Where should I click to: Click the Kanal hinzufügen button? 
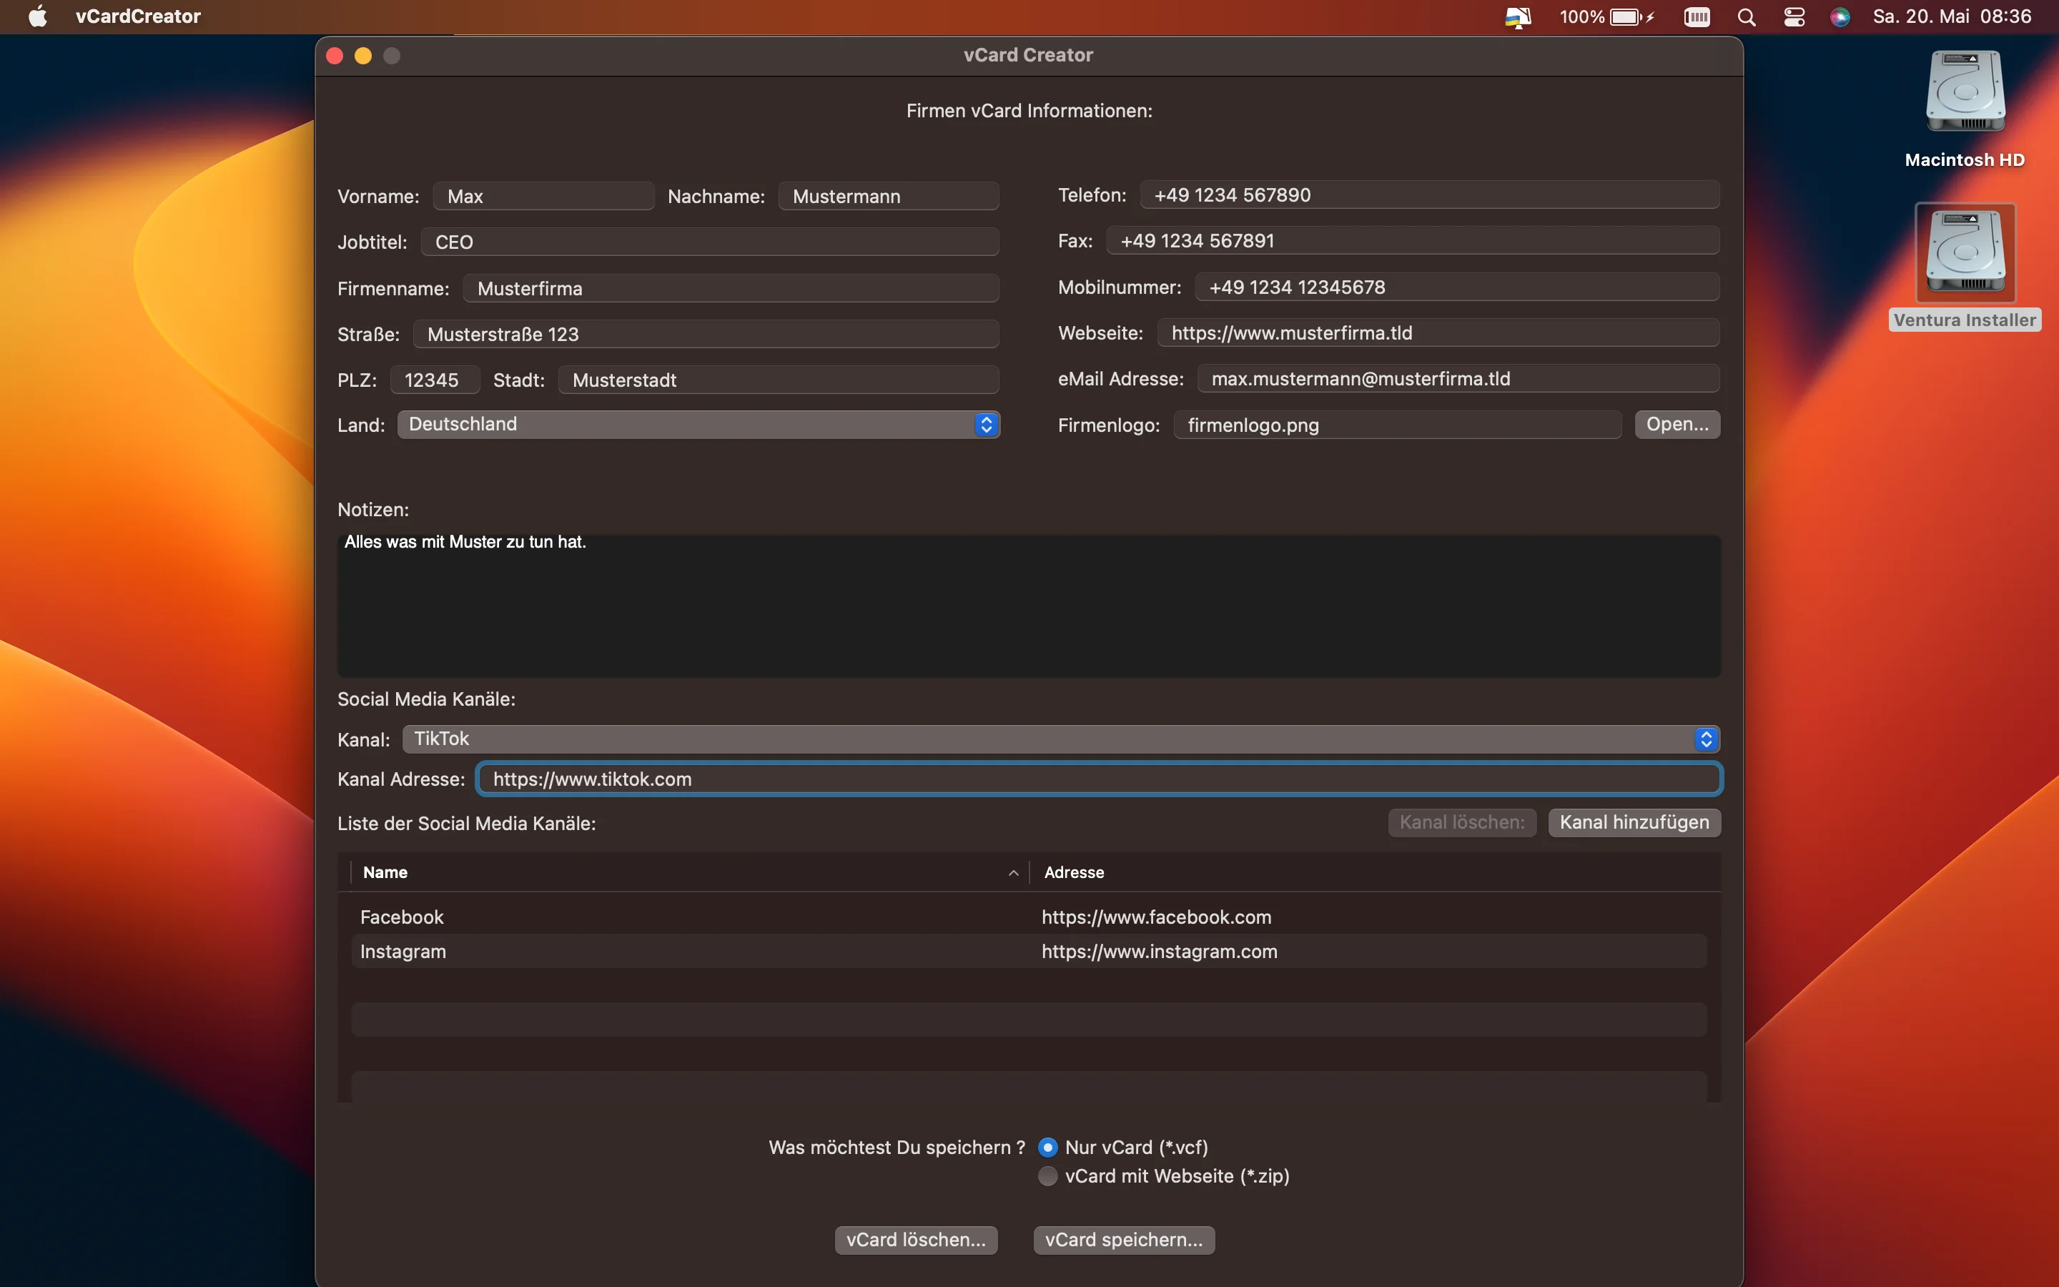1634,822
